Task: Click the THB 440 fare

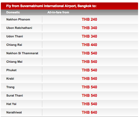Action: (89, 45)
